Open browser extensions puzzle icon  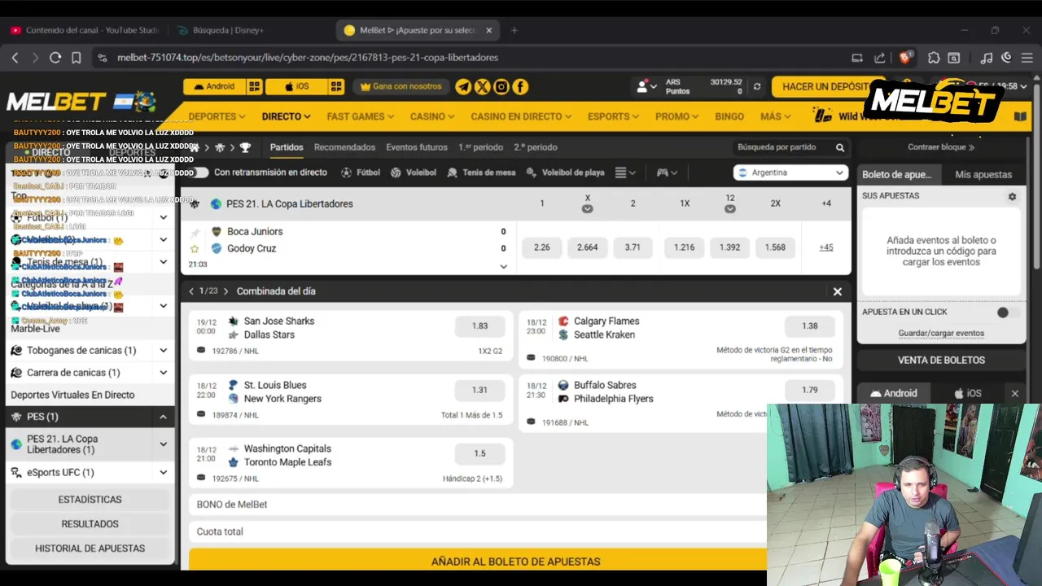[x=934, y=58]
